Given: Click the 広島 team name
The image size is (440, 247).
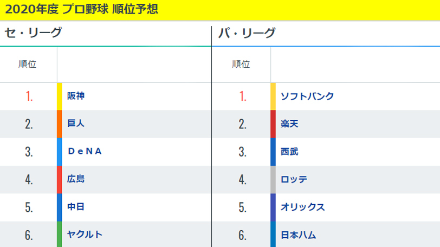Looking at the screenshot, I should pyautogui.click(x=76, y=179).
